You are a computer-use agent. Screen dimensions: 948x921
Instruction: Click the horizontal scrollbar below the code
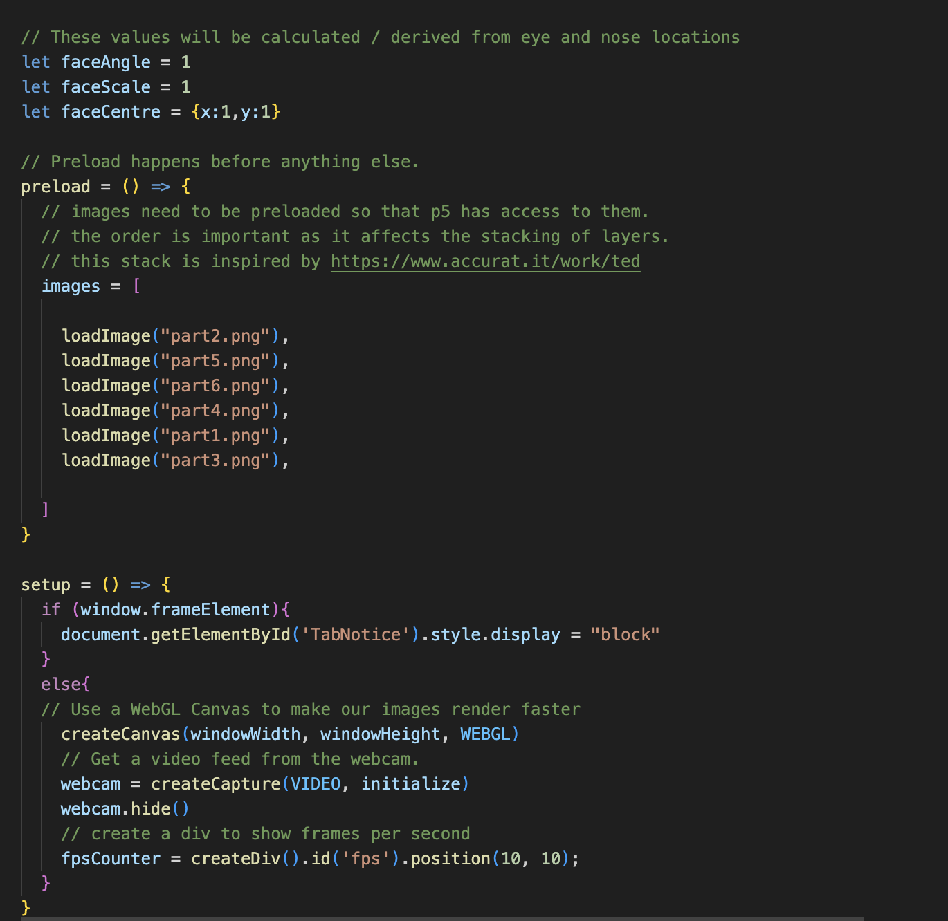[441, 918]
